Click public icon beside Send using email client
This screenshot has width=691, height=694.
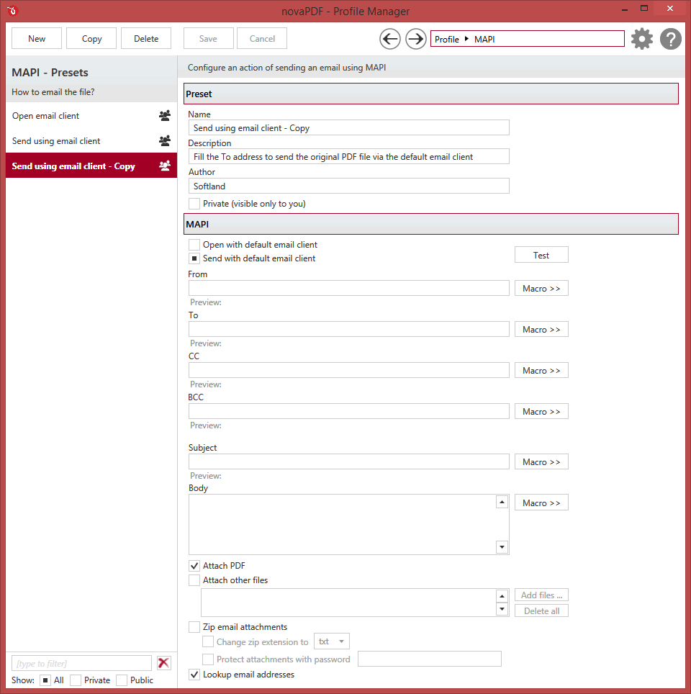(165, 141)
